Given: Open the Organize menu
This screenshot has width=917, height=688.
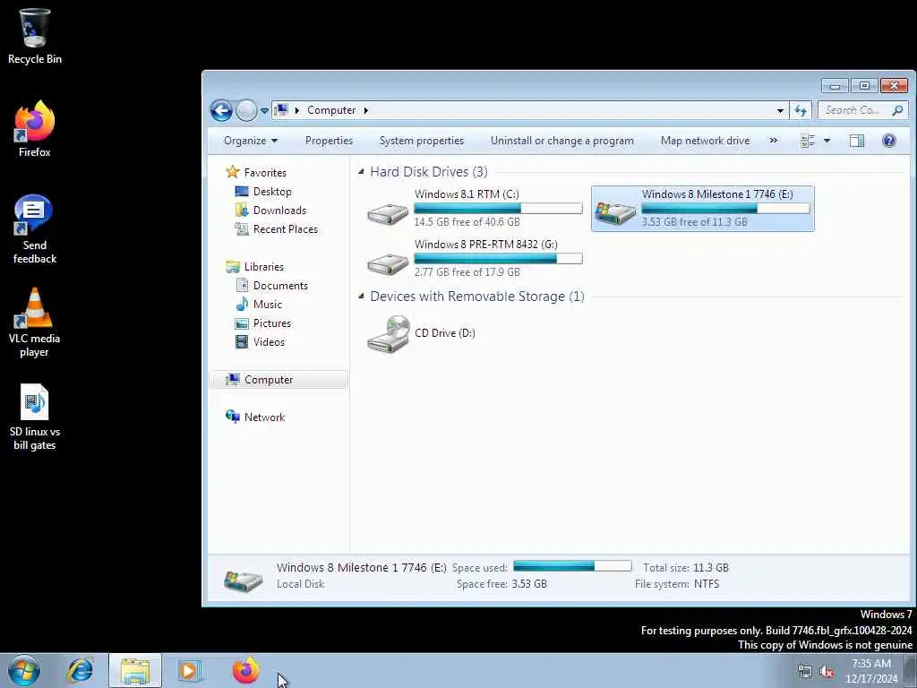Looking at the screenshot, I should [x=251, y=141].
